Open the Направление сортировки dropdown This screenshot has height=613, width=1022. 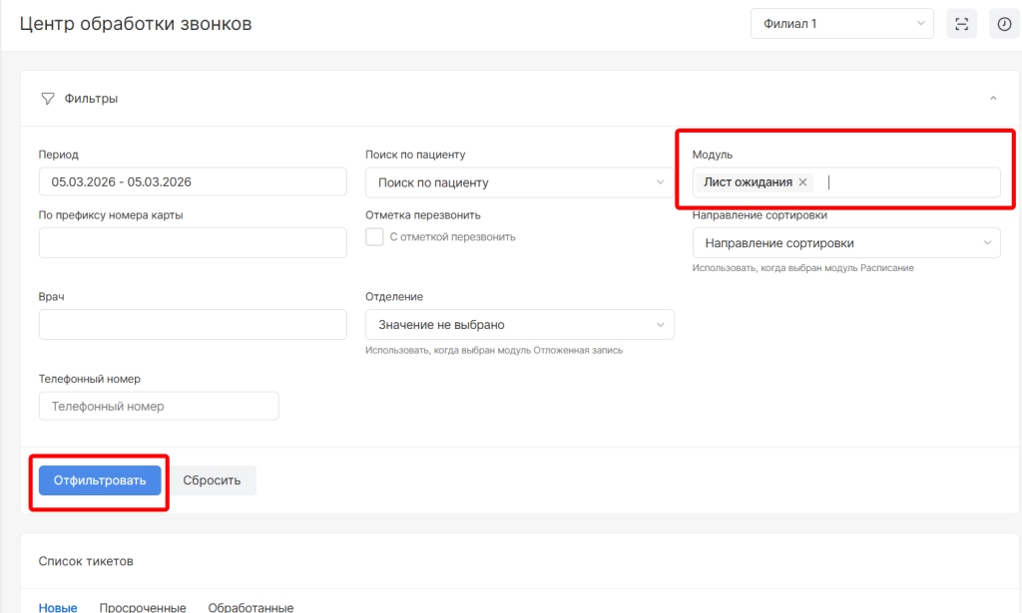coord(845,243)
